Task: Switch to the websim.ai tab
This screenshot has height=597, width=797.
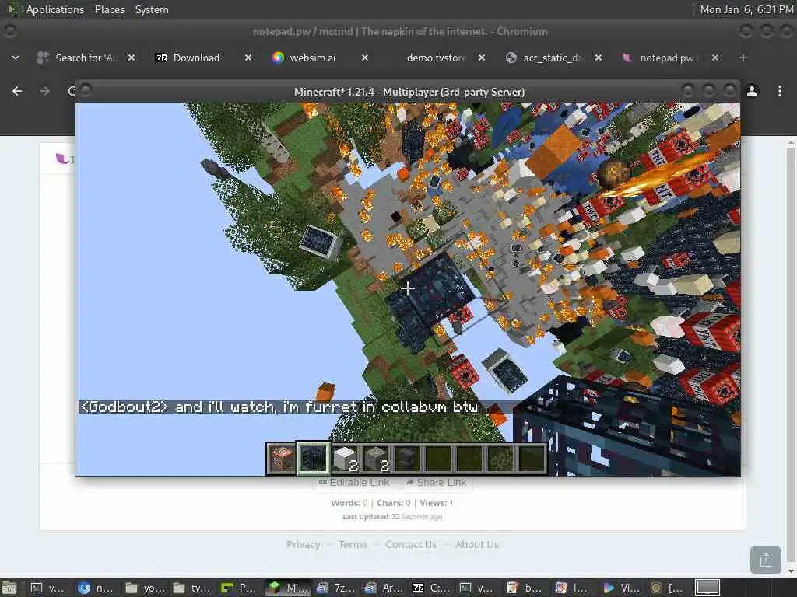Action: click(312, 58)
